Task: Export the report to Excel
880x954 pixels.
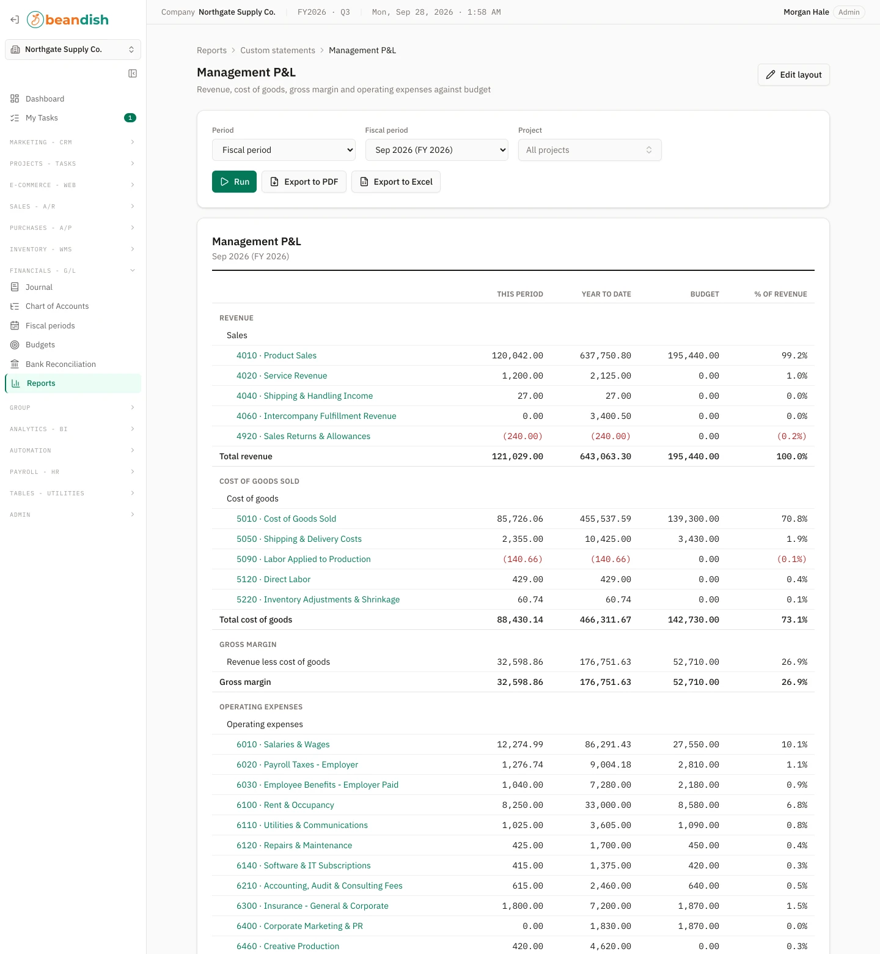Action: (x=396, y=182)
